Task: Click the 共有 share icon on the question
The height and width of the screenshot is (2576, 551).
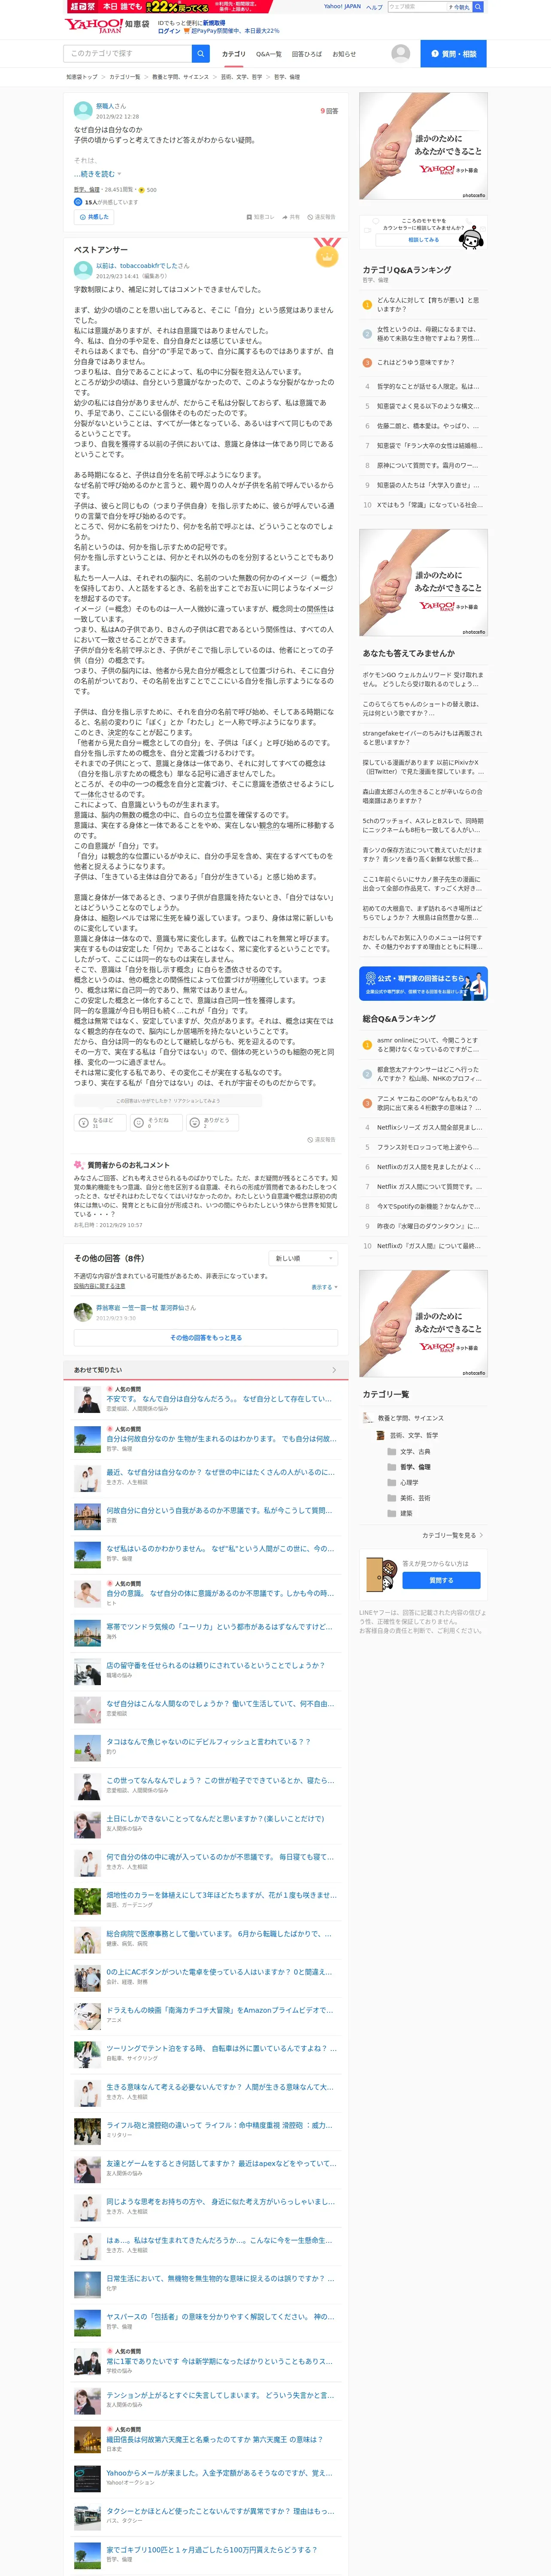Action: pos(291,217)
